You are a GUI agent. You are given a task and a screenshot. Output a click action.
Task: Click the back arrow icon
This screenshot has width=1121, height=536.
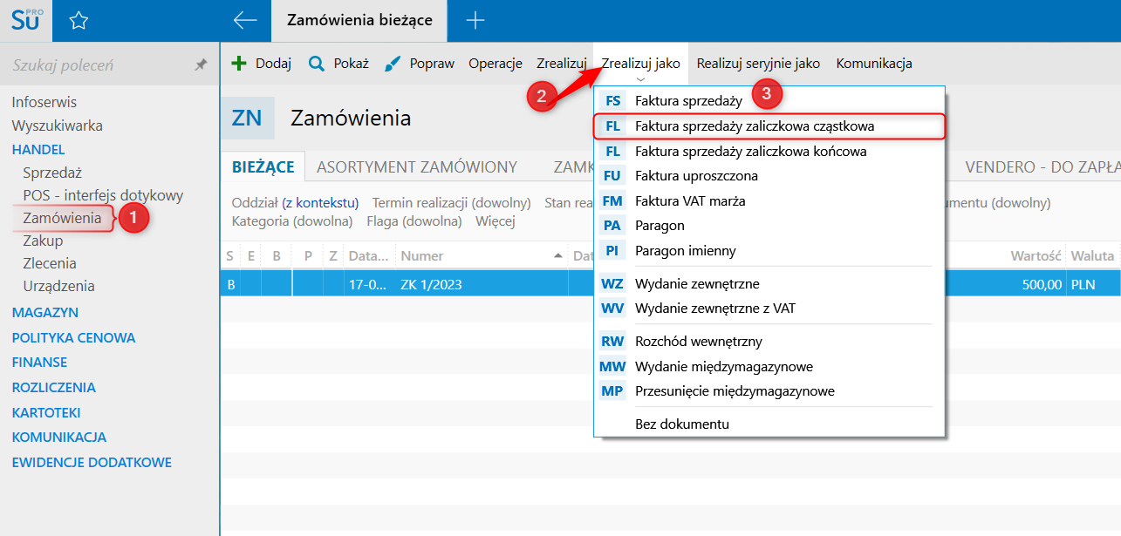245,21
